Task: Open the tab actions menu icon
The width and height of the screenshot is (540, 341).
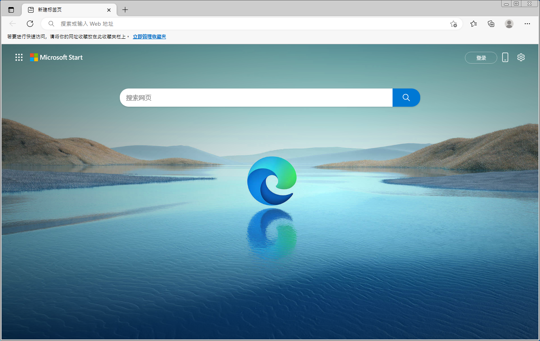Action: pos(11,10)
